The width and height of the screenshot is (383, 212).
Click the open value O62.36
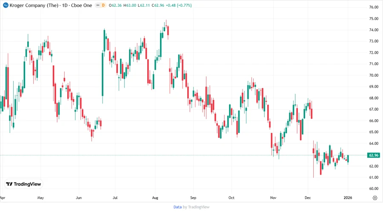click(115, 5)
